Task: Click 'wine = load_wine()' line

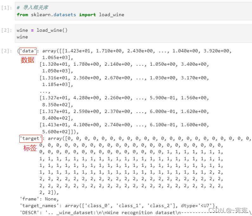Action: click(x=42, y=30)
